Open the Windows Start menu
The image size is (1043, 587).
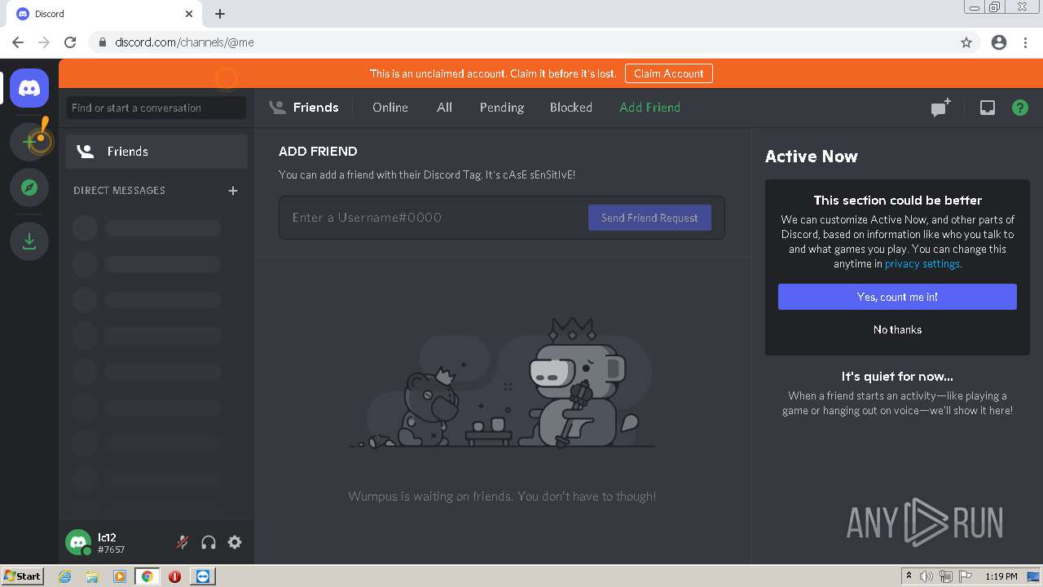point(23,576)
